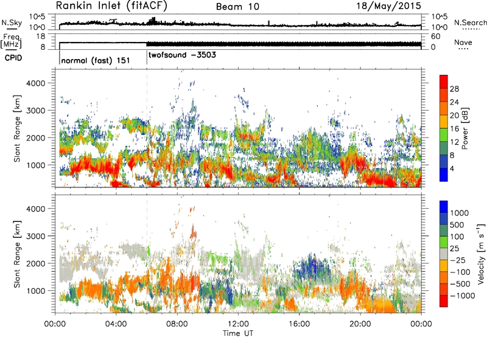Click the power colorbar's "16" value

pyautogui.click(x=454, y=129)
